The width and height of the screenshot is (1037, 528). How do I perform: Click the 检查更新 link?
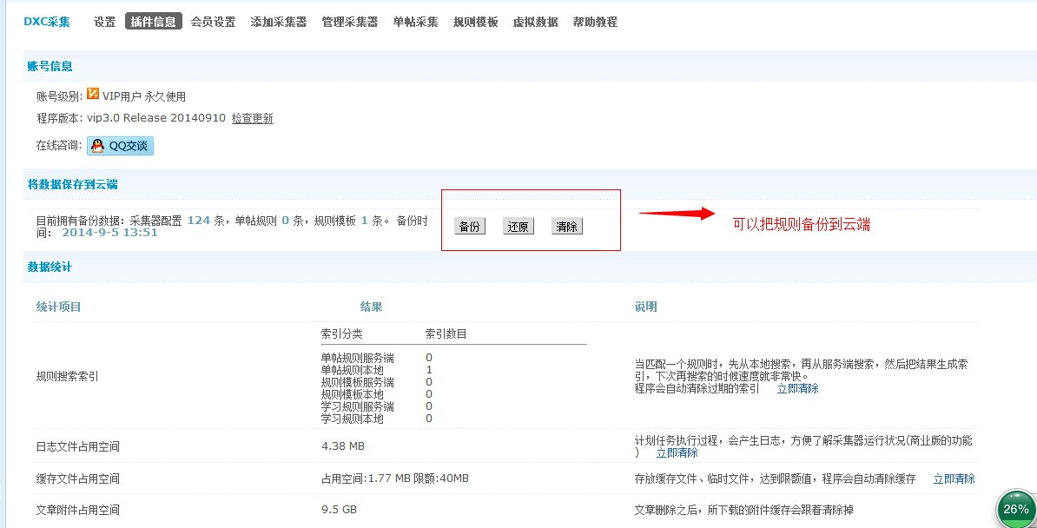pyautogui.click(x=252, y=118)
